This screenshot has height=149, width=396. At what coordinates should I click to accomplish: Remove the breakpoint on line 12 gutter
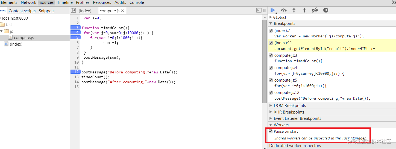tap(75, 72)
